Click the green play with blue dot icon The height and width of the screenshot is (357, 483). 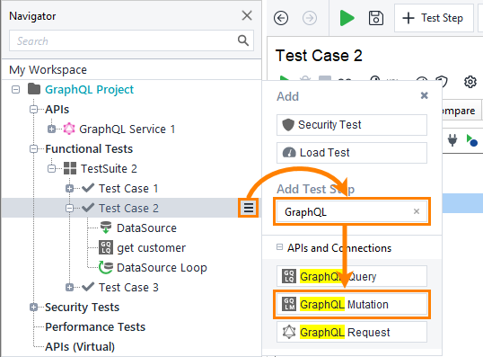[x=471, y=140]
